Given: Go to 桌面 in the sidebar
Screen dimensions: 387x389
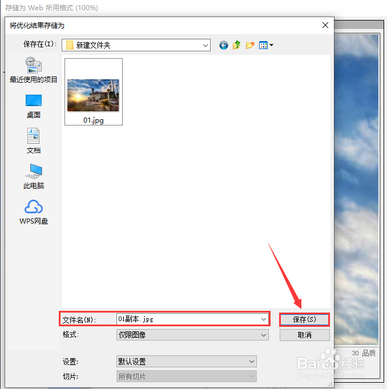Looking at the screenshot, I should pos(34,107).
